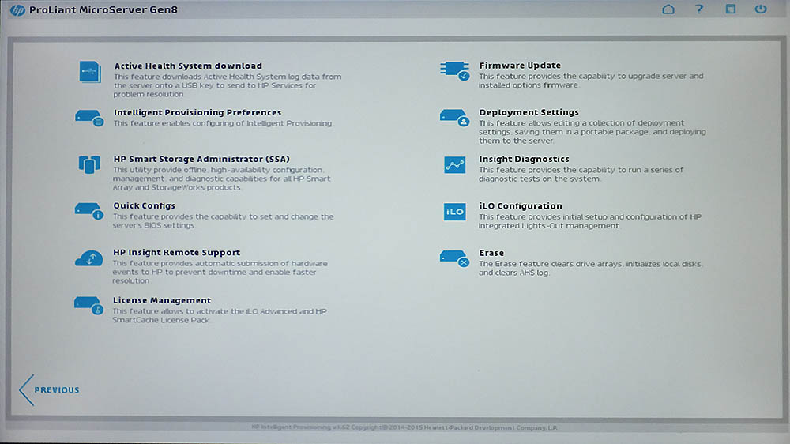Screen dimensions: 790x444
Task: Click text 'SmartCache License Pack'
Action: (x=160, y=320)
